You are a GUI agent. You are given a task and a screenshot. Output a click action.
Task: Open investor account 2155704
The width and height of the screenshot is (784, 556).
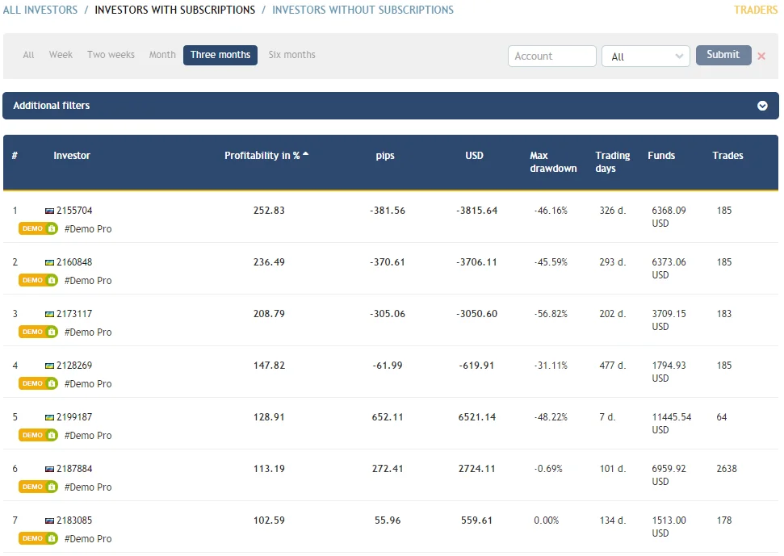(74, 211)
